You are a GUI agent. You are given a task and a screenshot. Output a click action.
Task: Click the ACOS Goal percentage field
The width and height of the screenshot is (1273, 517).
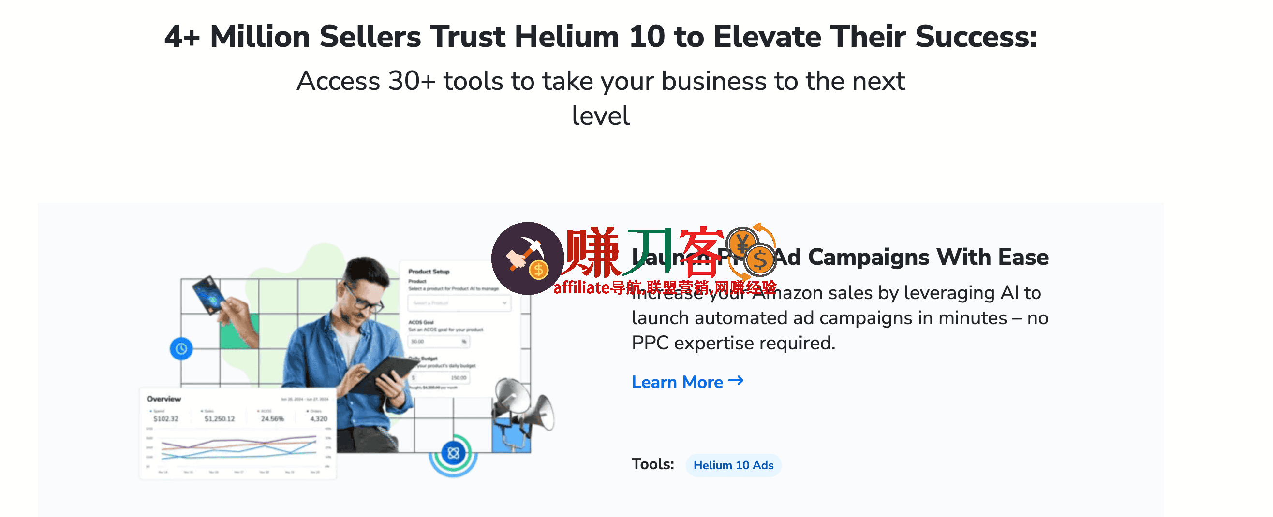tap(438, 341)
